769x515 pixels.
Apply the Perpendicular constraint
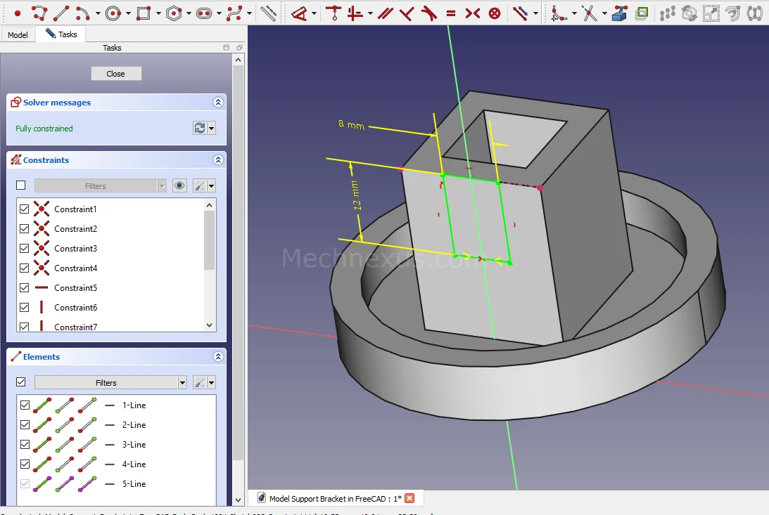407,13
